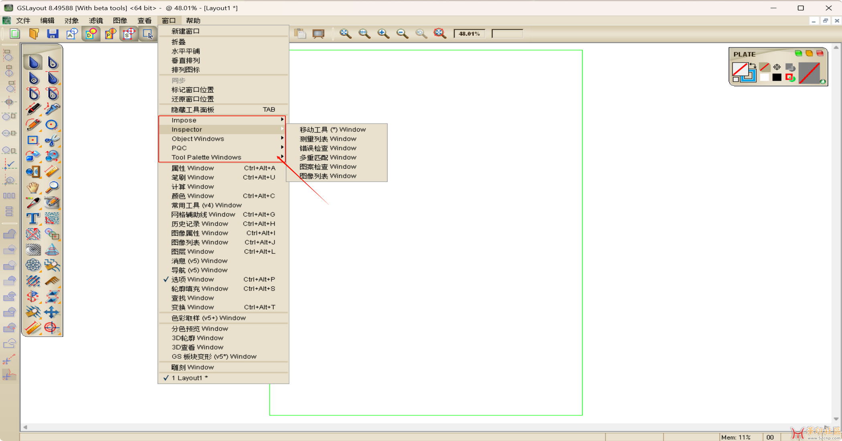Image resolution: width=842 pixels, height=441 pixels.
Task: Select the four-arrow move tool
Action: pos(52,312)
